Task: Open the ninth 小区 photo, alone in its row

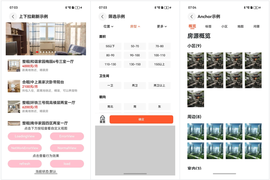Action: (195, 99)
